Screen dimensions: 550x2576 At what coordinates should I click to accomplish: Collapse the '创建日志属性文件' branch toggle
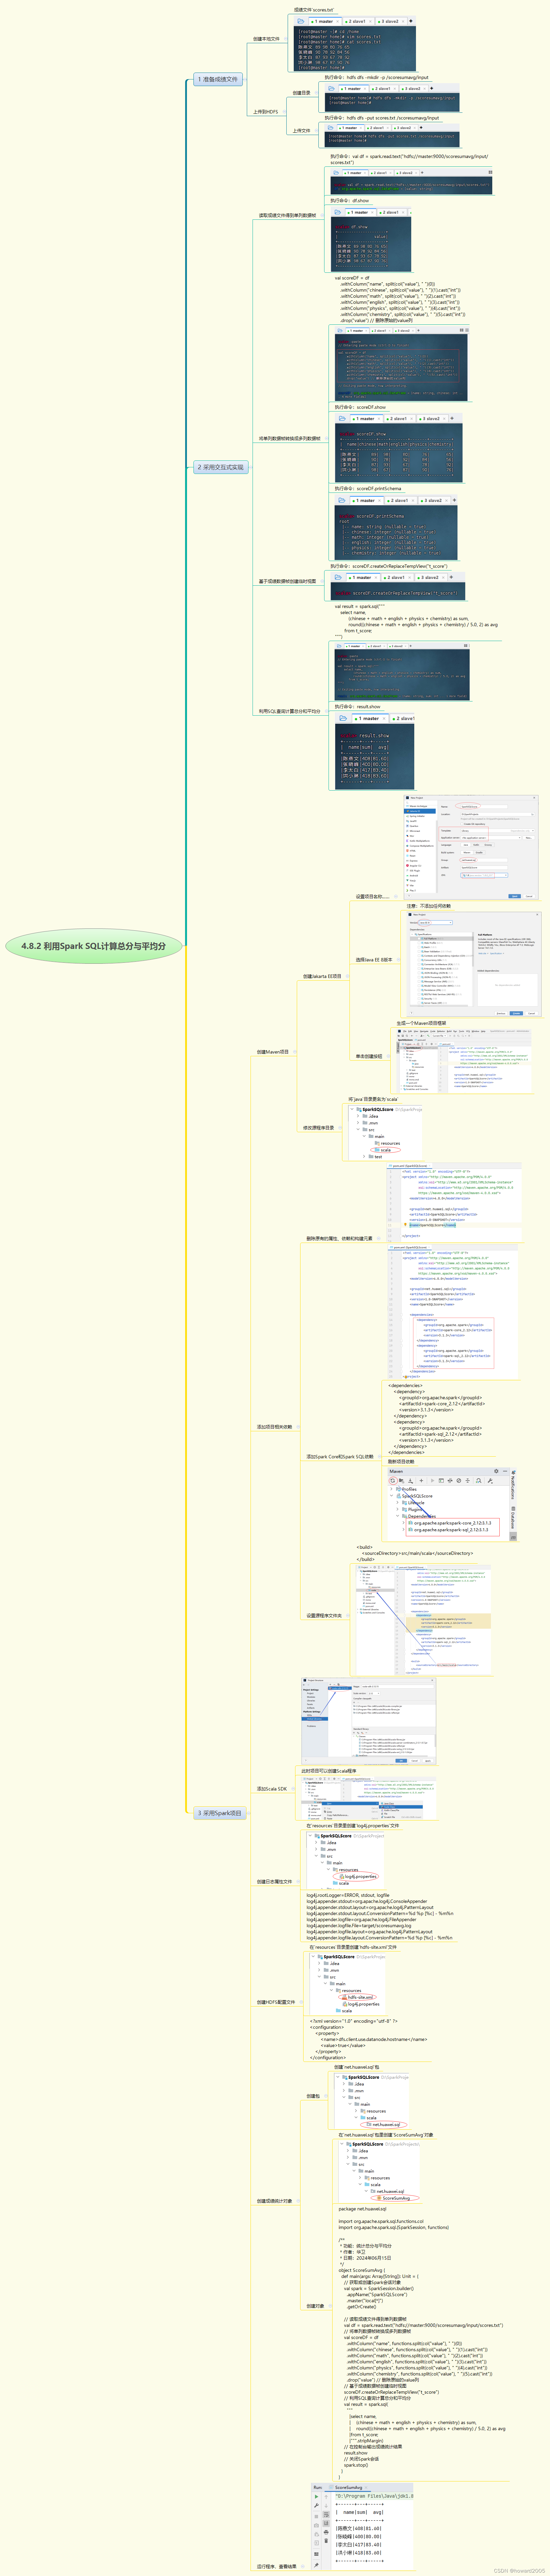(x=298, y=1882)
